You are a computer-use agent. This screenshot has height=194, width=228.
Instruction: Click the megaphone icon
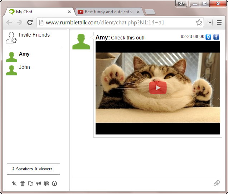[x=38, y=184]
